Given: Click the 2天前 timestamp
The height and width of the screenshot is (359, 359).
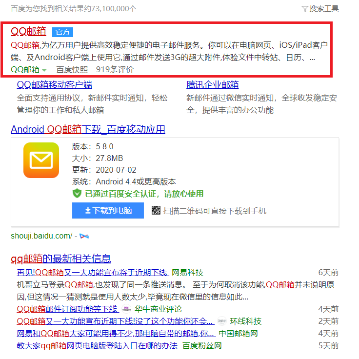Looking at the screenshot, I should coord(329,321).
